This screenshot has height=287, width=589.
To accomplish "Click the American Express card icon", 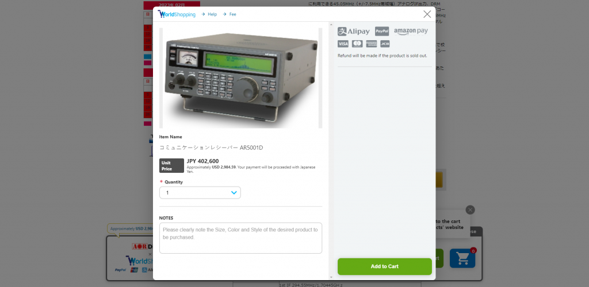I will (x=372, y=44).
